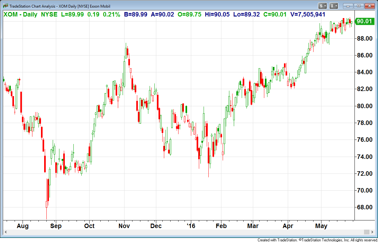Click the green 90.01 last-price marker
Viewport: 378px width, 242px height.
click(364, 22)
